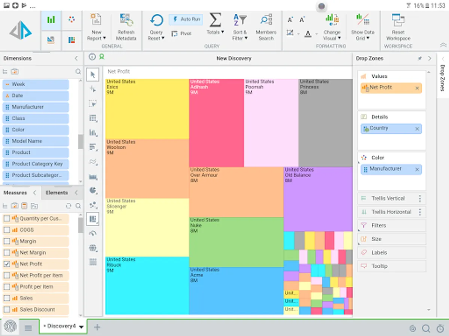Select the Old Balance treemap block
449x336 pixels.
(x=318, y=199)
